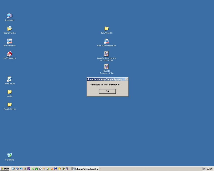Click the yellow round quick launch icon
214x171 pixels.
[x=59, y=169]
